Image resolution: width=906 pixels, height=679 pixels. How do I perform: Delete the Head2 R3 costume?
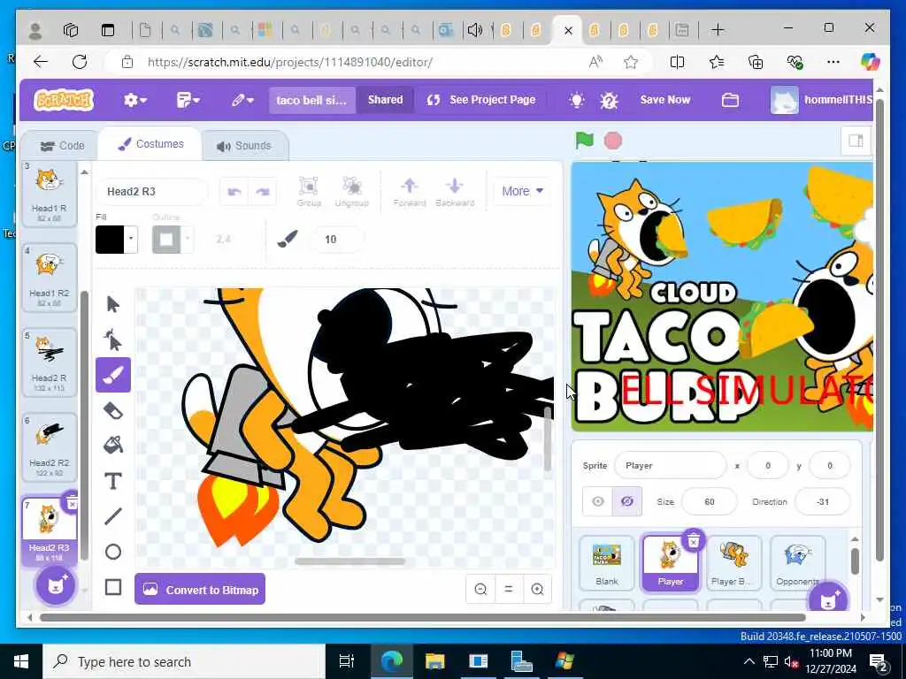72,503
